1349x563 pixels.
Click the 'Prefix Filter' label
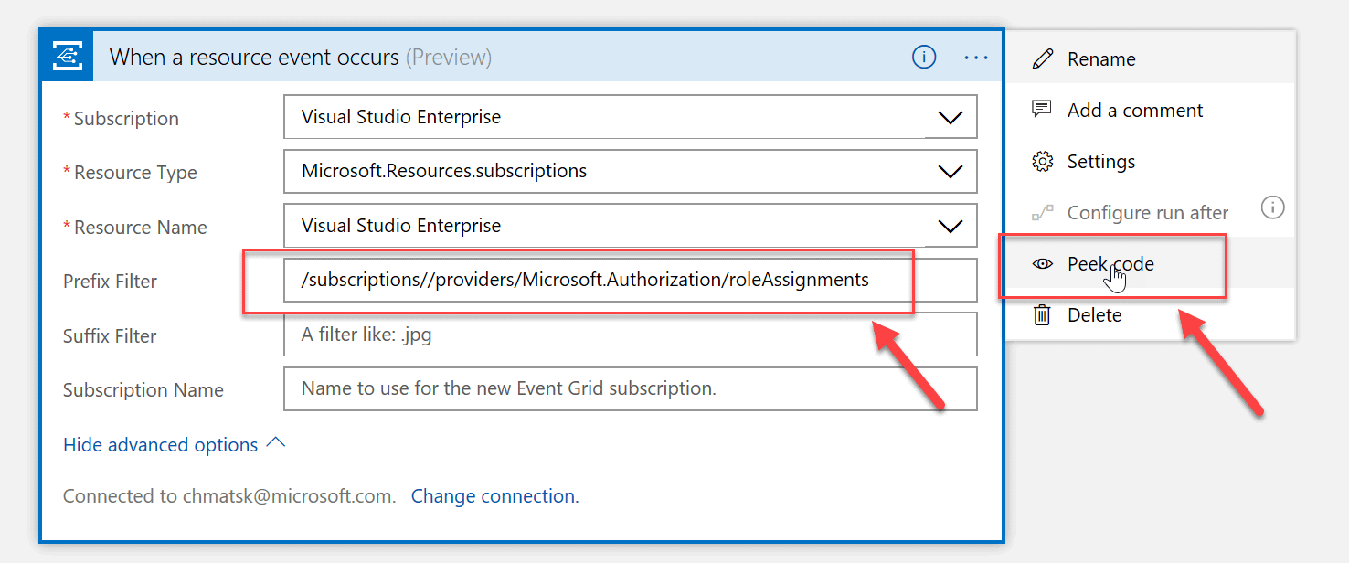pyautogui.click(x=110, y=281)
